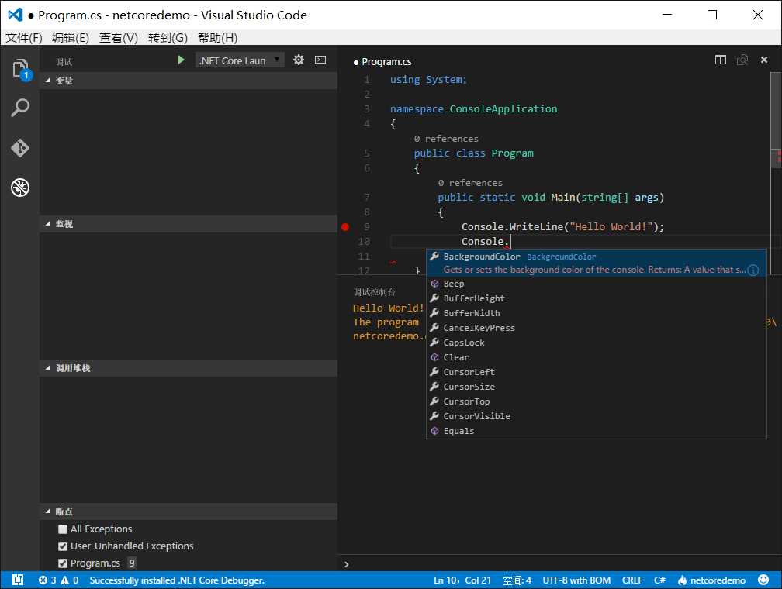Select the BufferHeight property suggestion
This screenshot has width=782, height=589.
[596, 298]
